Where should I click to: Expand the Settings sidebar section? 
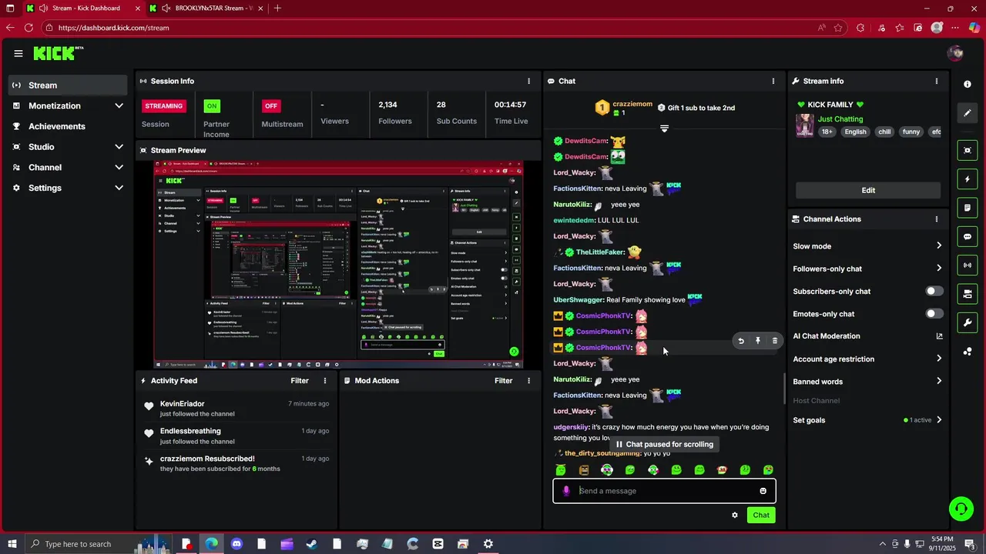tap(119, 188)
